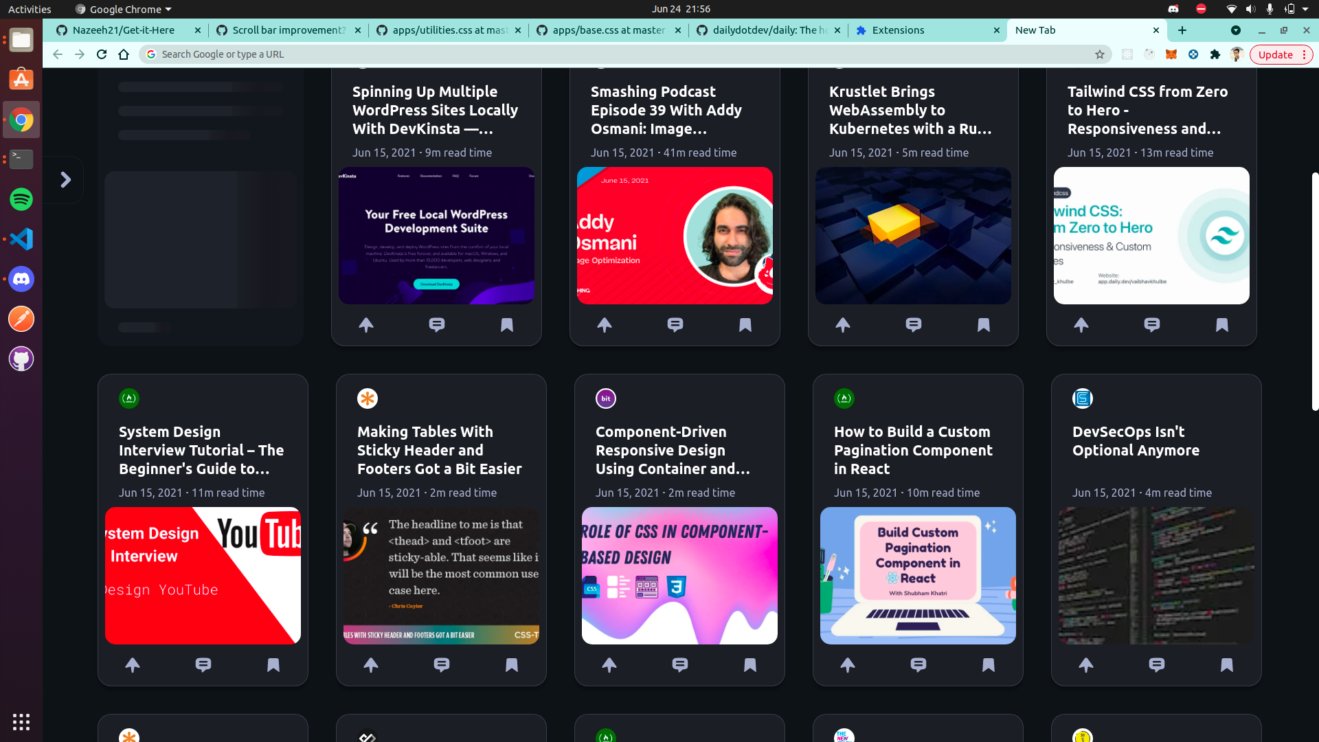Bookmark the Krustlet WebAssembly article
This screenshot has height=742, width=1319.
(x=983, y=325)
